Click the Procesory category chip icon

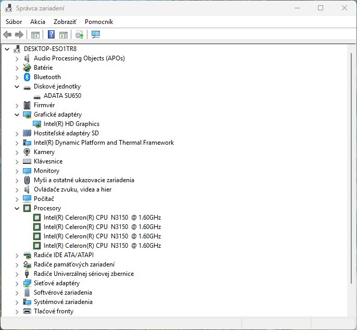pos(27,208)
